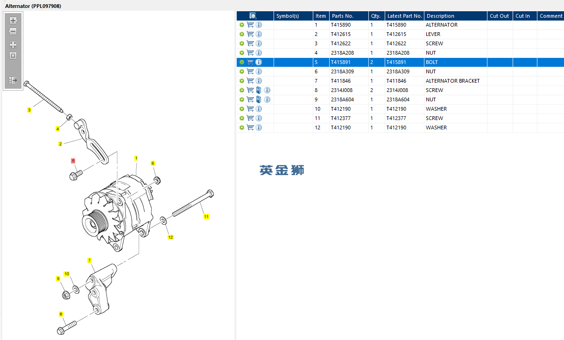The image size is (564, 340).
Task: Open info for the LEVER row
Action: tap(259, 34)
